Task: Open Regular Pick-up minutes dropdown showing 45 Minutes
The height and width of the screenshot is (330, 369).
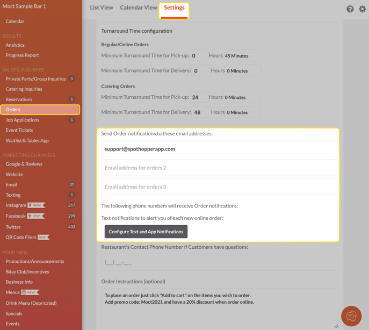Action: click(241, 56)
